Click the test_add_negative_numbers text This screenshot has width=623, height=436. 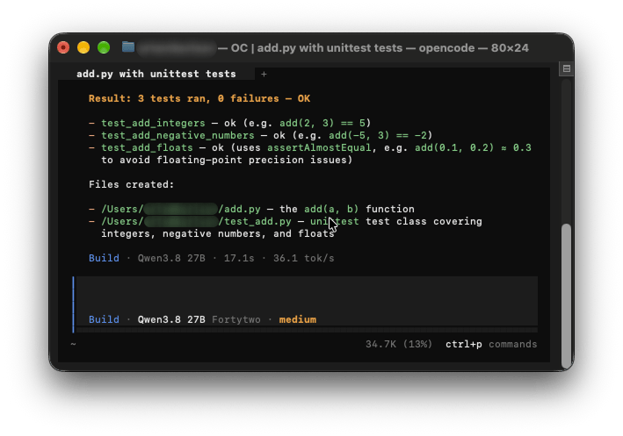point(177,135)
